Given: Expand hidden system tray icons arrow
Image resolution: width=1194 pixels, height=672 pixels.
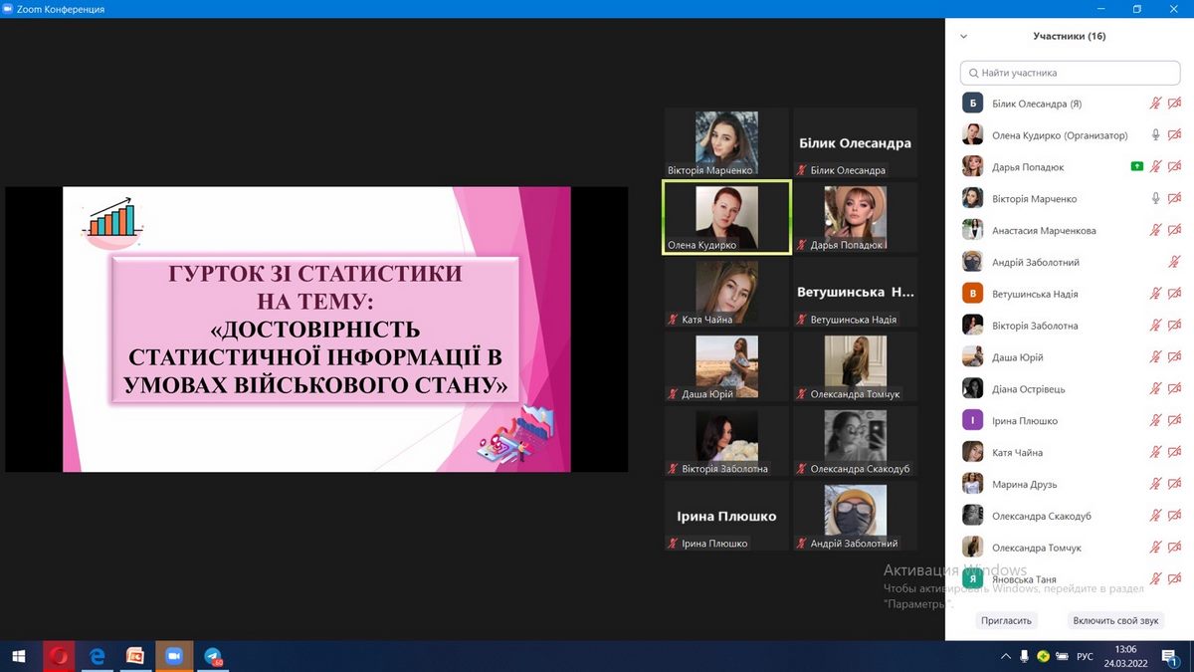Looking at the screenshot, I should pyautogui.click(x=1005, y=657).
